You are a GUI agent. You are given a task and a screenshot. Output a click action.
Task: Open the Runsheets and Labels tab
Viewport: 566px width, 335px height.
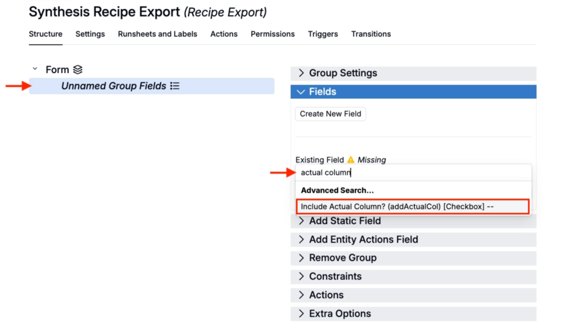coord(158,34)
